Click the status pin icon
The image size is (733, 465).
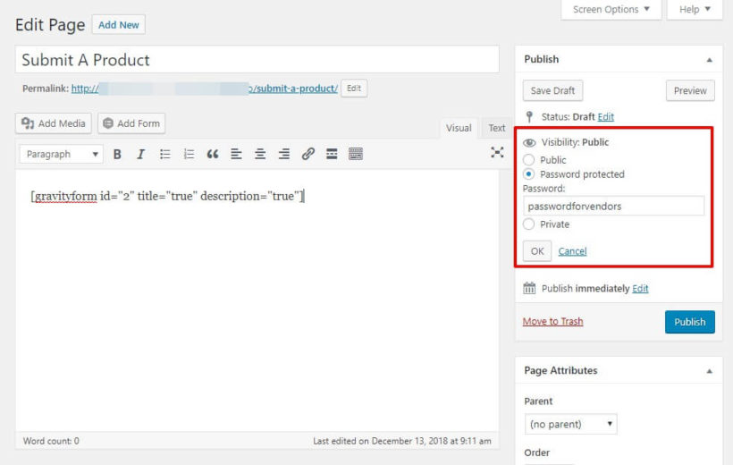click(529, 116)
